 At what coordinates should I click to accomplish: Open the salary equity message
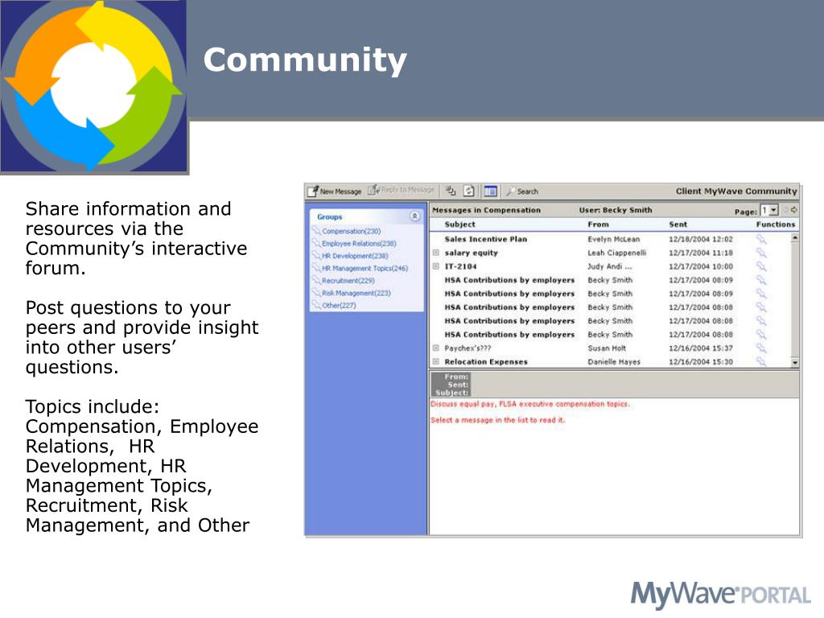click(471, 253)
